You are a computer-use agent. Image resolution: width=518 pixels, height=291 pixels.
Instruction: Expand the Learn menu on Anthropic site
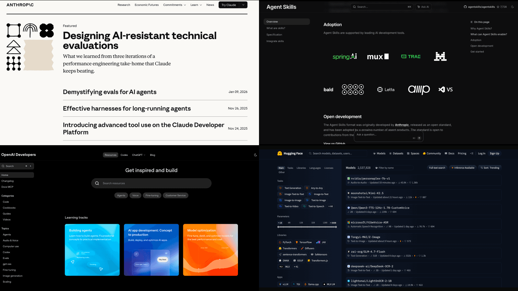(196, 5)
